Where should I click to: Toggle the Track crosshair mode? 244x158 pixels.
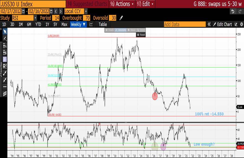[109, 30]
